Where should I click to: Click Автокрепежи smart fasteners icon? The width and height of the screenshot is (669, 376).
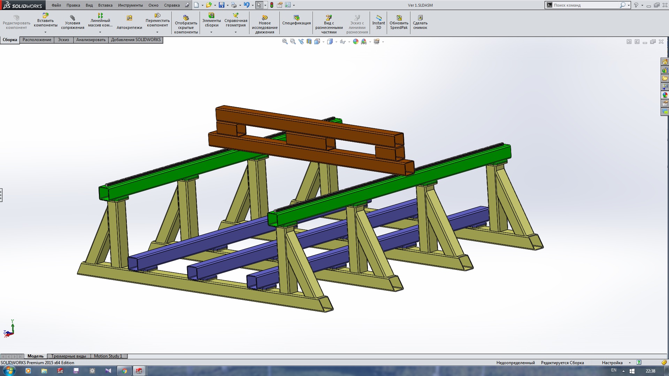click(x=129, y=22)
